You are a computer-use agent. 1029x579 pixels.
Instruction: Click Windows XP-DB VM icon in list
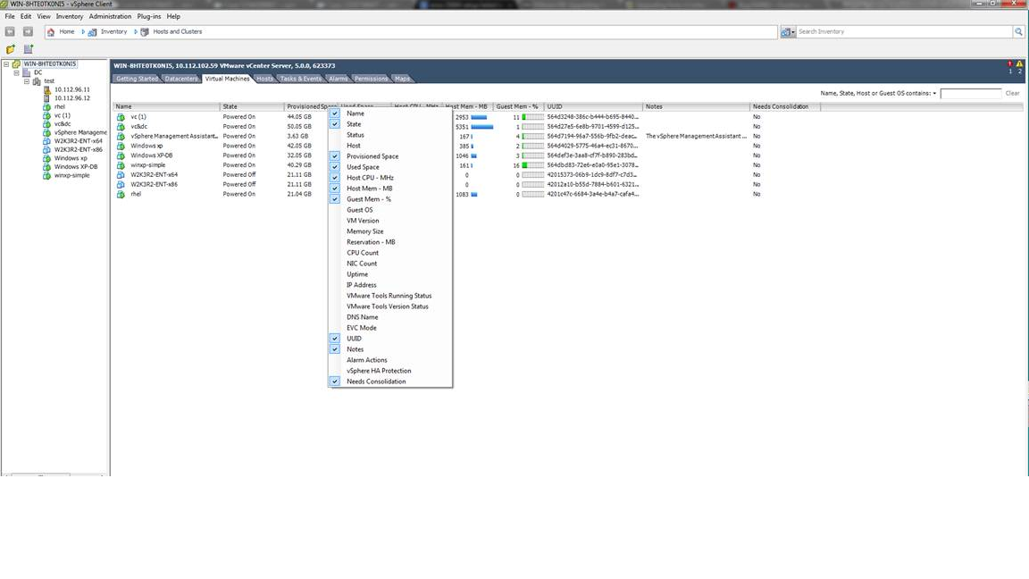pyautogui.click(x=121, y=155)
